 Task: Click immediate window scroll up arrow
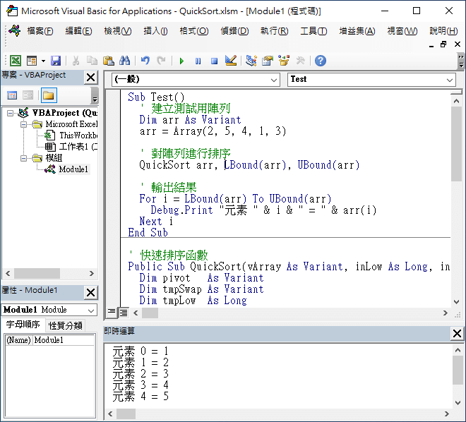click(458, 350)
